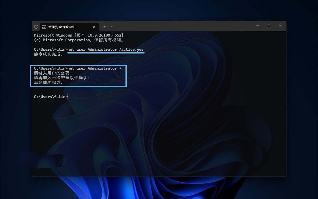This screenshot has width=318, height=199.
Task: Click the minimize icon in the title bar
Action: coord(257,26)
